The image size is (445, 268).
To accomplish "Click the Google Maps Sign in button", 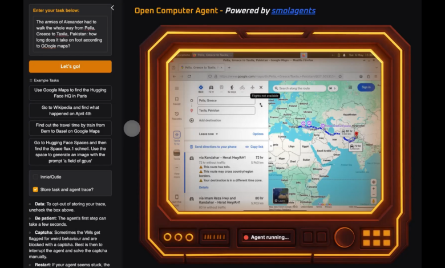I will point(366,87).
